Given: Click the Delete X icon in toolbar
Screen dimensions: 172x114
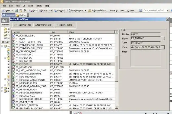Looking at the screenshot, I should click(25, 10).
